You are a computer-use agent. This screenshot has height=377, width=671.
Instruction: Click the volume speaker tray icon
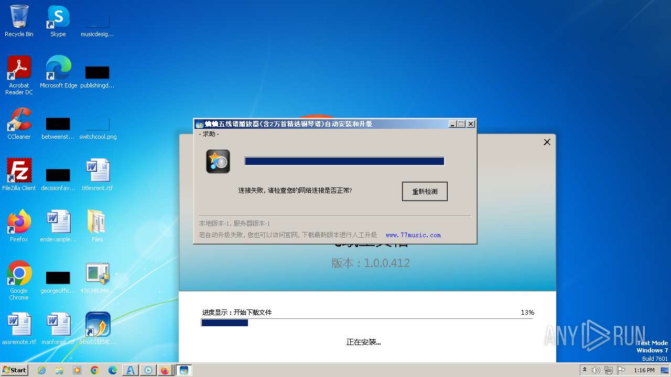596,370
